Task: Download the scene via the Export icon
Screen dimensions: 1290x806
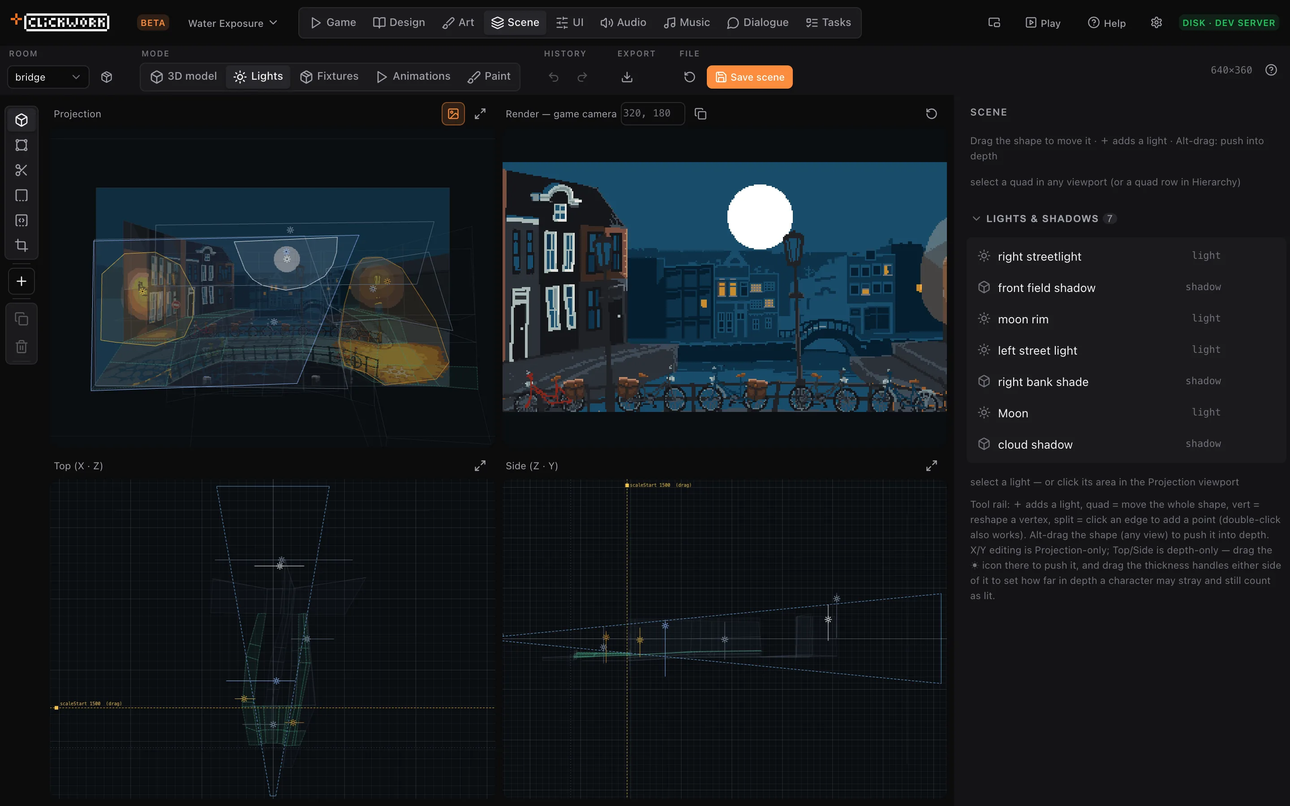Action: [627, 77]
